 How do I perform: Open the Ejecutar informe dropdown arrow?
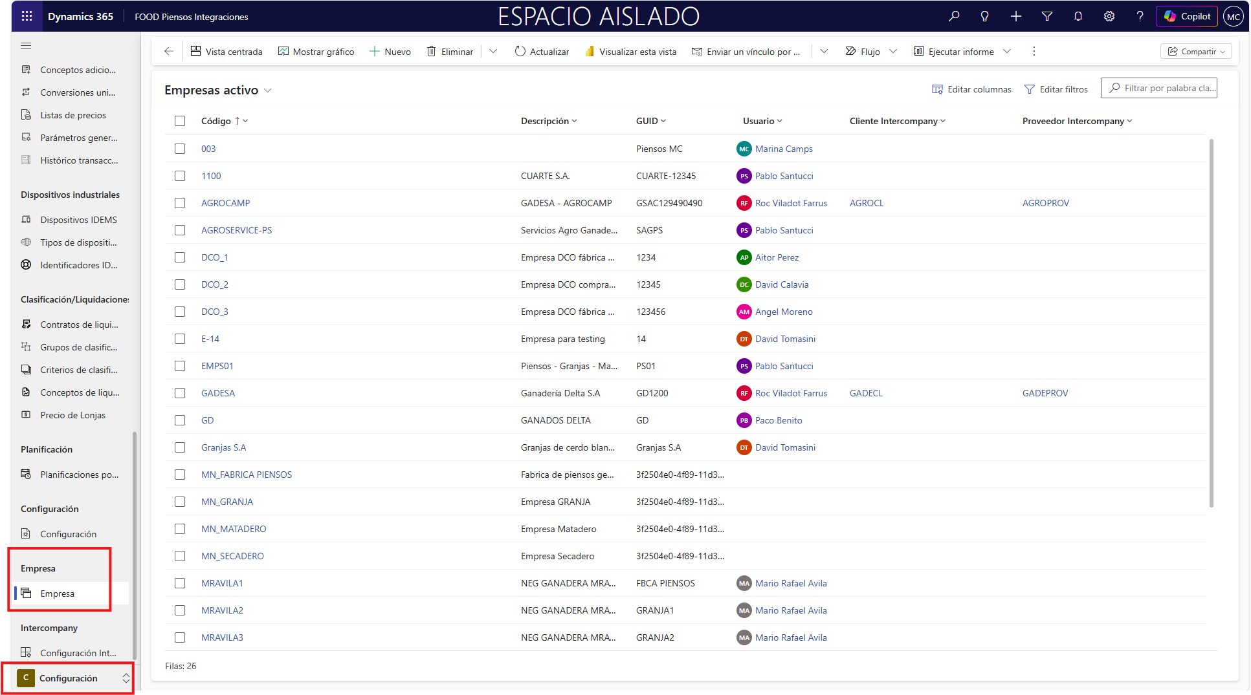1007,51
